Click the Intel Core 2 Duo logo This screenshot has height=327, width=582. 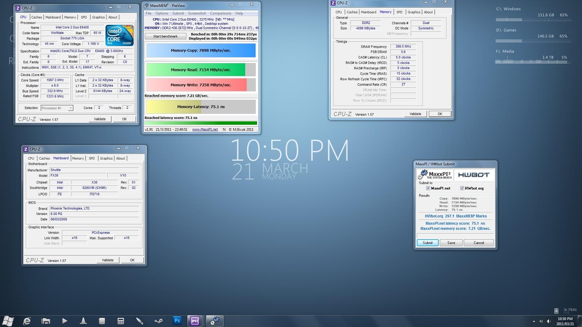(x=119, y=35)
